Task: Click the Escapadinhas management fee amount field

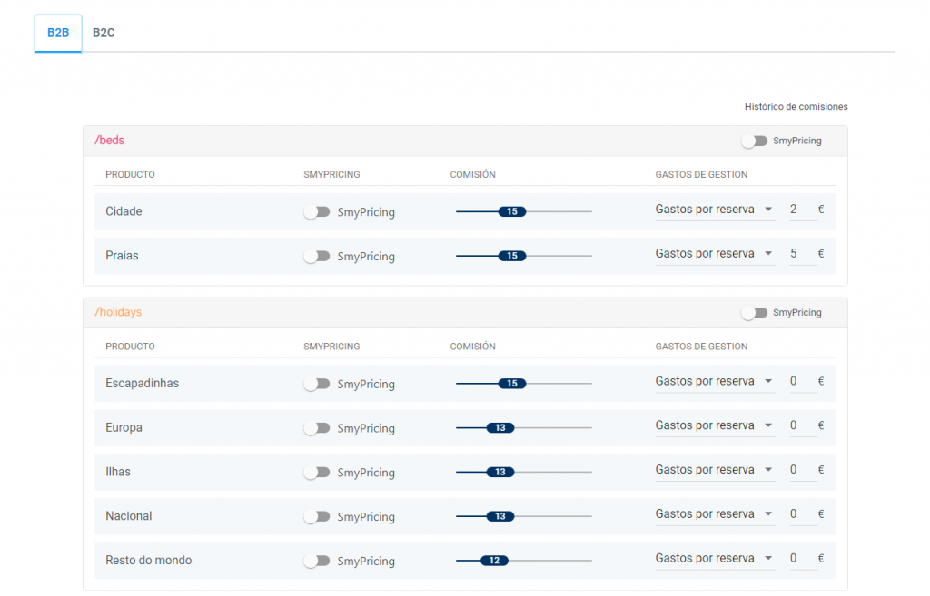Action: tap(799, 382)
